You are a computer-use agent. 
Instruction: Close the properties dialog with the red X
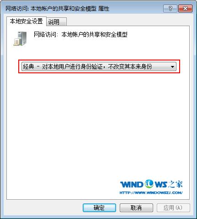point(185,8)
